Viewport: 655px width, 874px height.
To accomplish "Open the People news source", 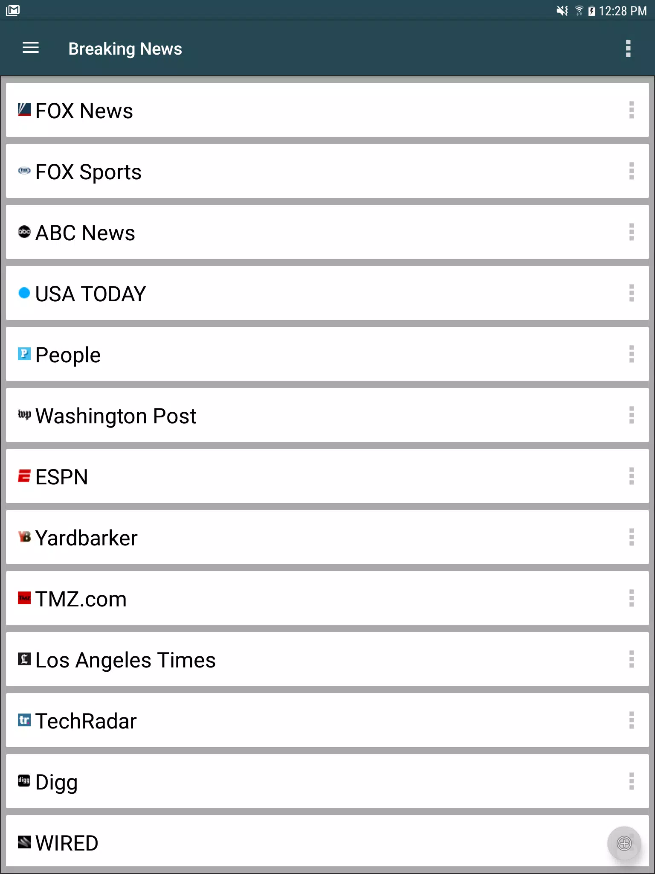I will click(68, 355).
